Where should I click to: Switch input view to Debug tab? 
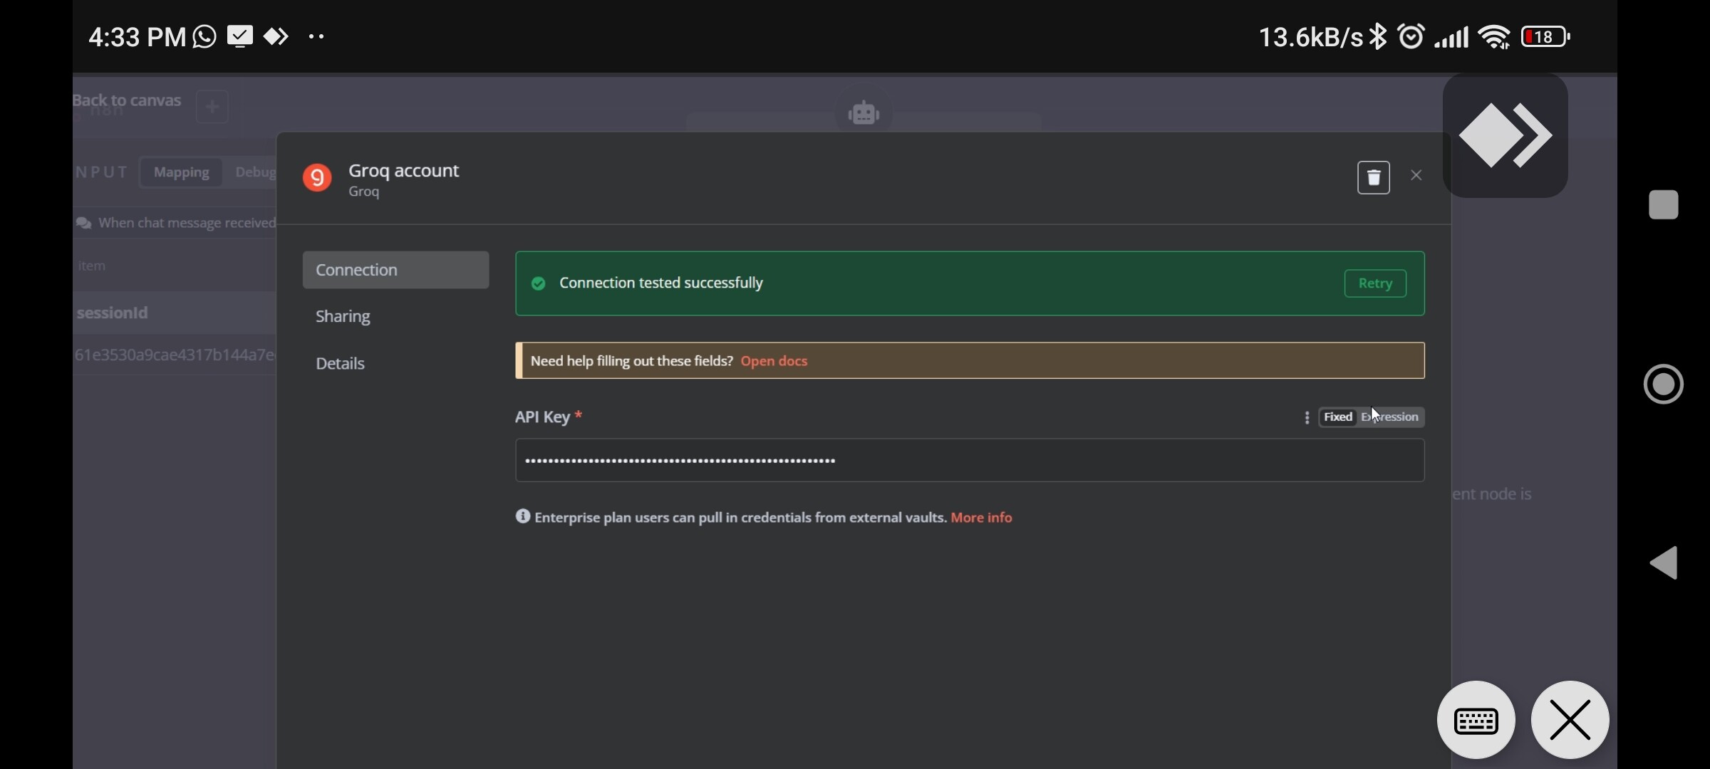[254, 172]
